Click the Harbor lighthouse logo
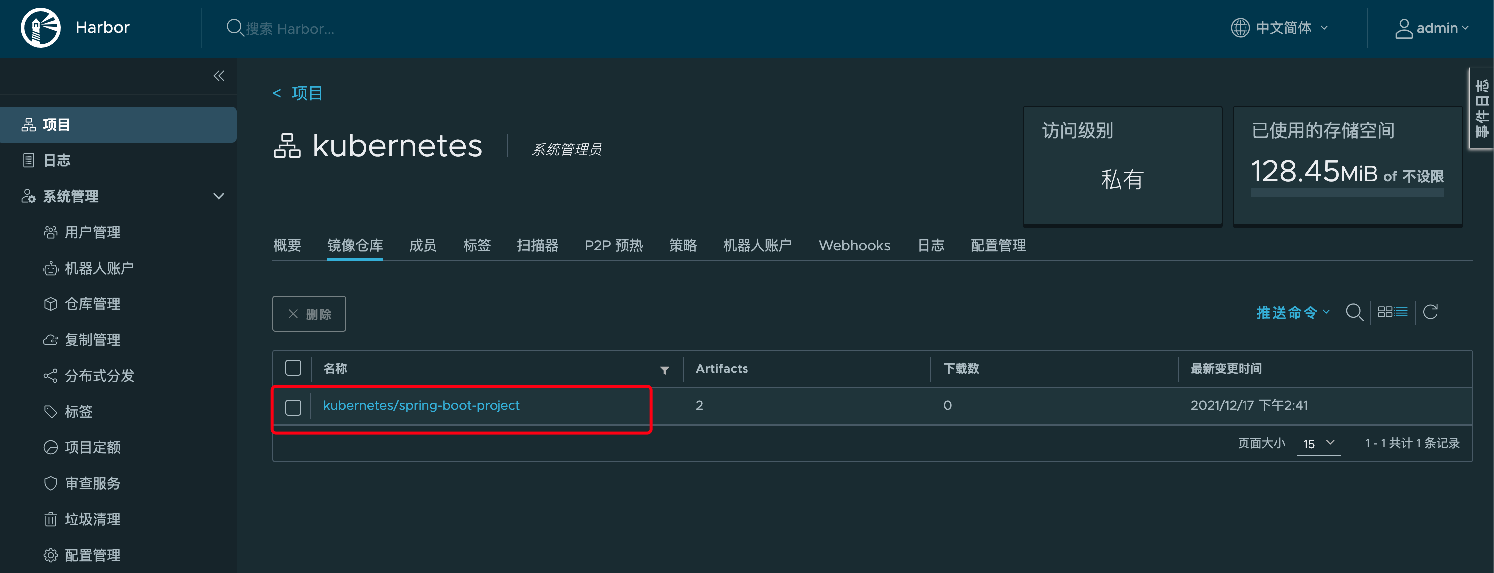This screenshot has height=573, width=1494. point(40,28)
